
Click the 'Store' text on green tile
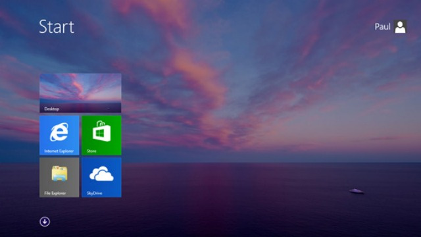coord(91,151)
